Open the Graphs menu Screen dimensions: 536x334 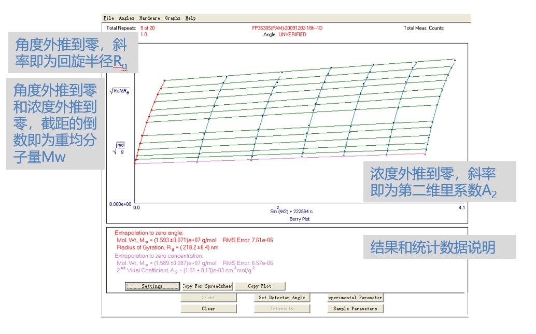(x=173, y=18)
